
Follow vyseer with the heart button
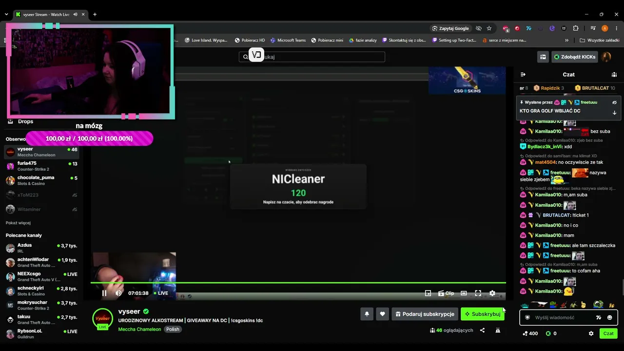382,314
